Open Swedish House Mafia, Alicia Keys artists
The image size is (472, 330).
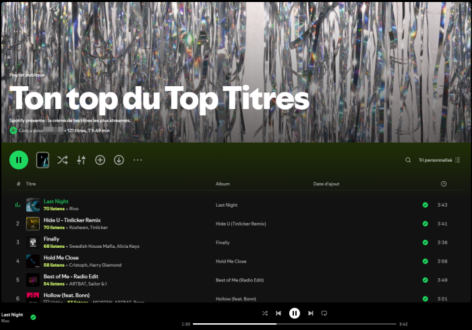point(104,246)
